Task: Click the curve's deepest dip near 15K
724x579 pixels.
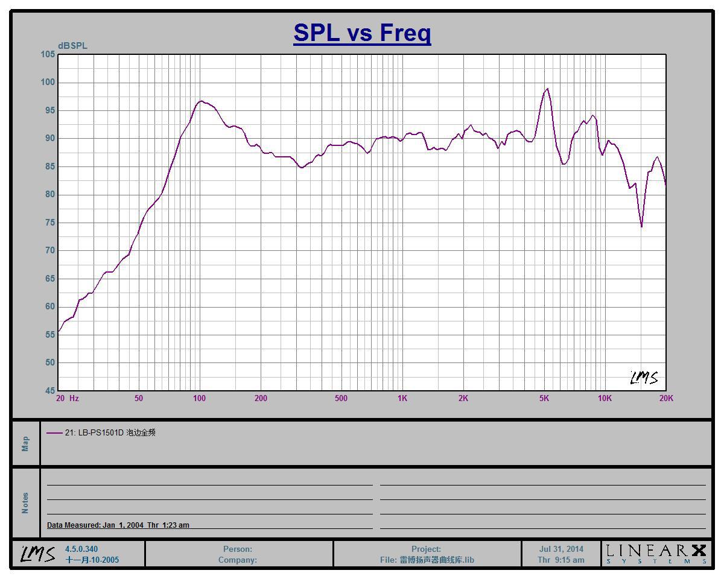Action: click(641, 226)
